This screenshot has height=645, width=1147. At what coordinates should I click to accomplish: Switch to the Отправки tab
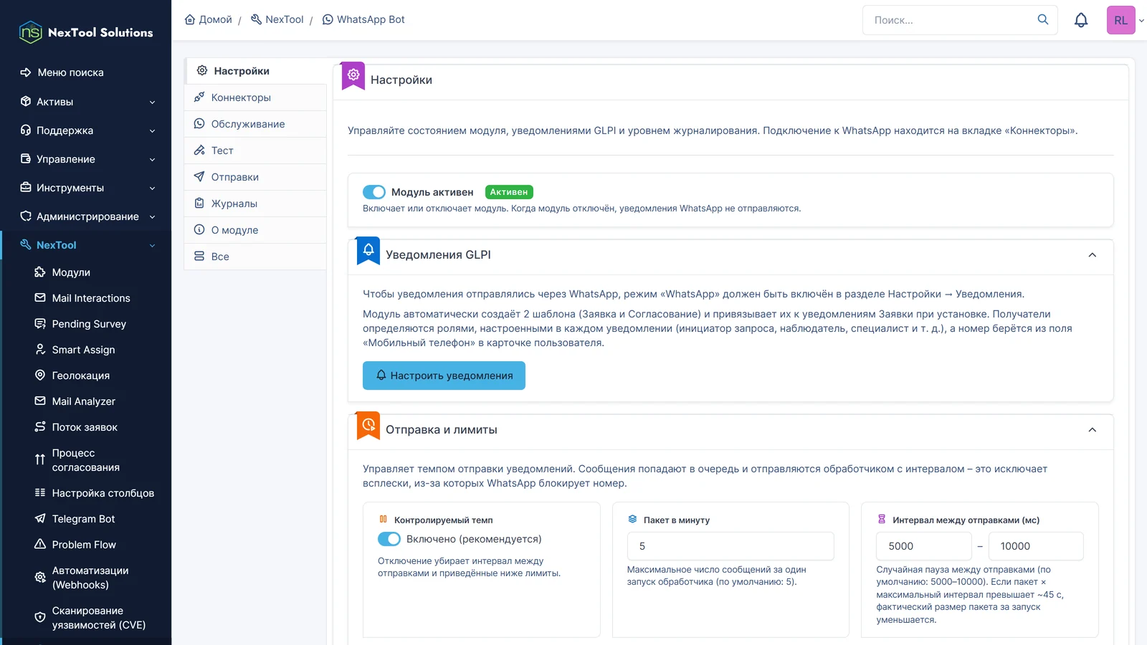[255, 177]
